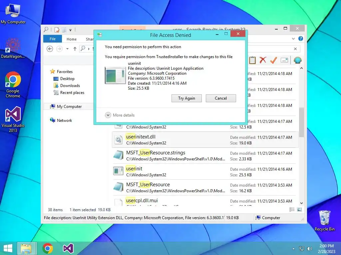Expand the ribbon with the chevron
Viewport: 341px width, 255px height.
[x=293, y=39]
